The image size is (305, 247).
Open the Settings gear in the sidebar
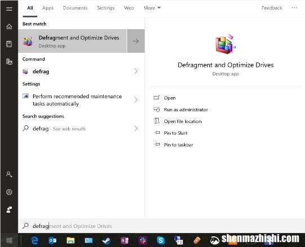tap(9, 192)
